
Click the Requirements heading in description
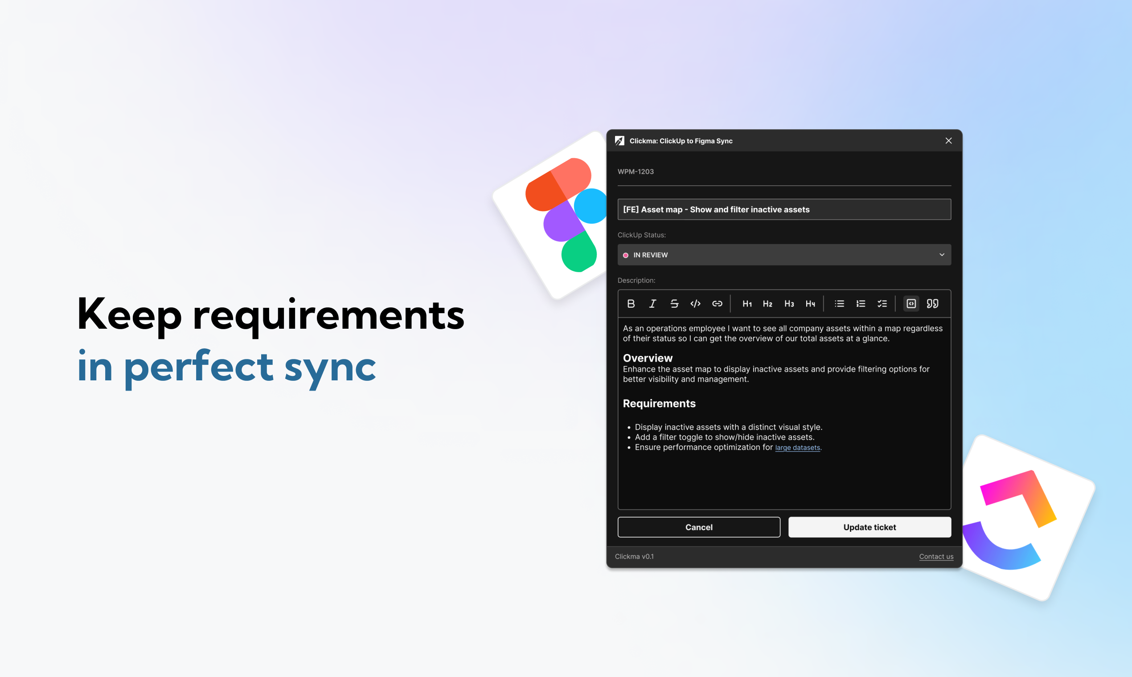point(659,404)
